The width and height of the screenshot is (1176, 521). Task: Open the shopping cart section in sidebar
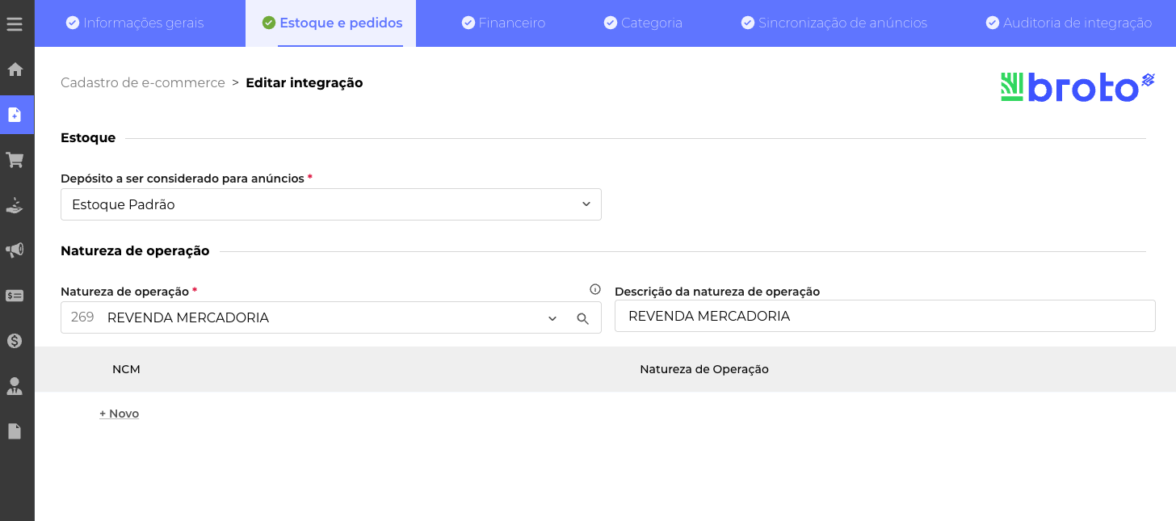coord(15,160)
